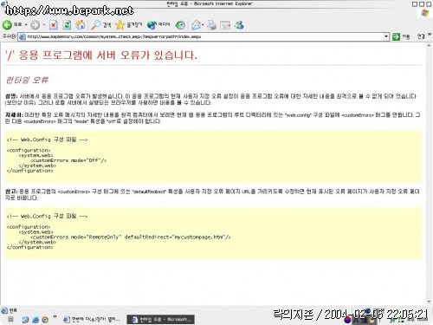This screenshot has width=433, height=325.
Task: Open the media player quick launch icon
Action: (x=45, y=320)
